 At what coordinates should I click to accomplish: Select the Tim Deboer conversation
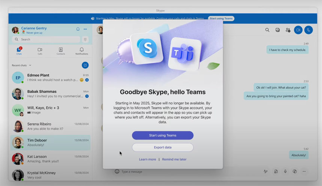point(50,143)
